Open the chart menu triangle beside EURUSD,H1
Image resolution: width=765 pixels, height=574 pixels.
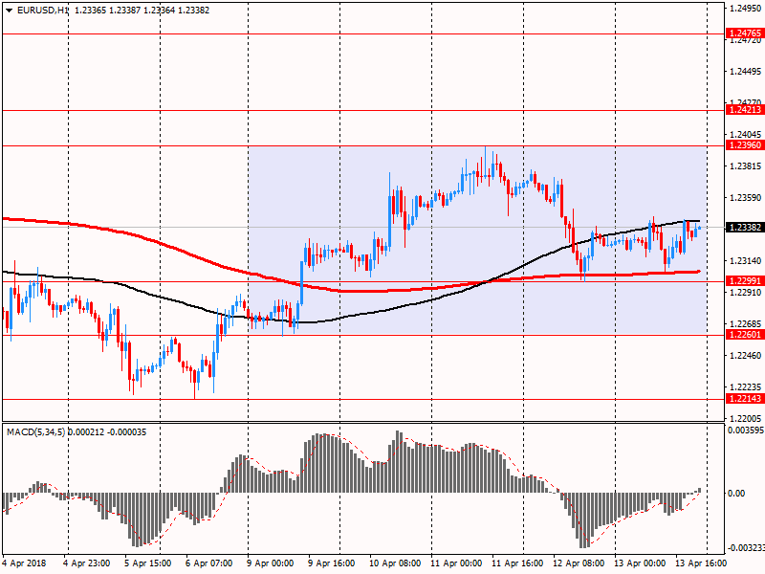point(10,11)
